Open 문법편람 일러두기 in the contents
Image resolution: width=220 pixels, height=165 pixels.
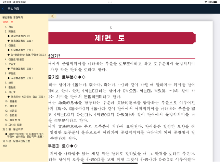(x=13, y=17)
